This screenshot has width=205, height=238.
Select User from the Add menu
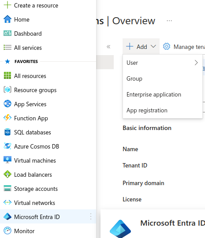163,63
